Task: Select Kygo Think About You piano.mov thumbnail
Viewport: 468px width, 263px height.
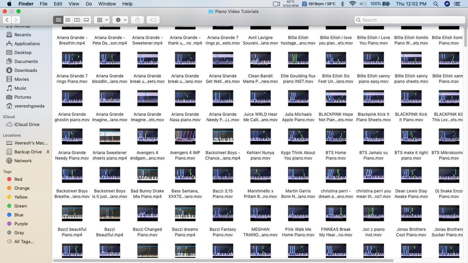Action: click(x=298, y=137)
